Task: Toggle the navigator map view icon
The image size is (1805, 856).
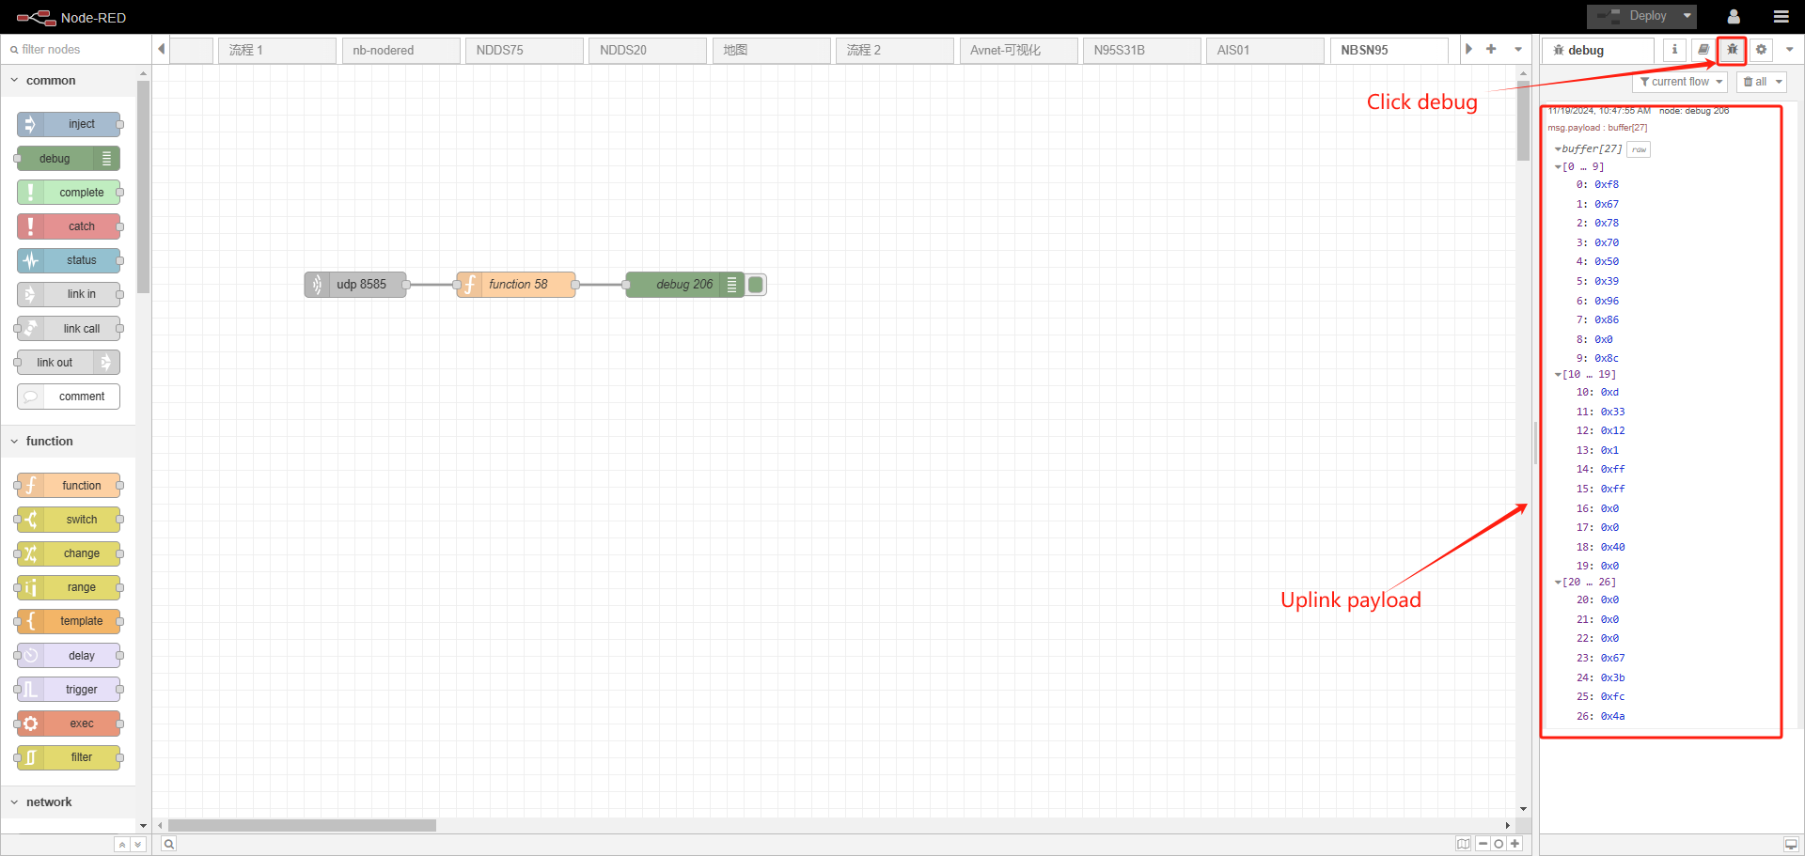Action: tap(1464, 844)
